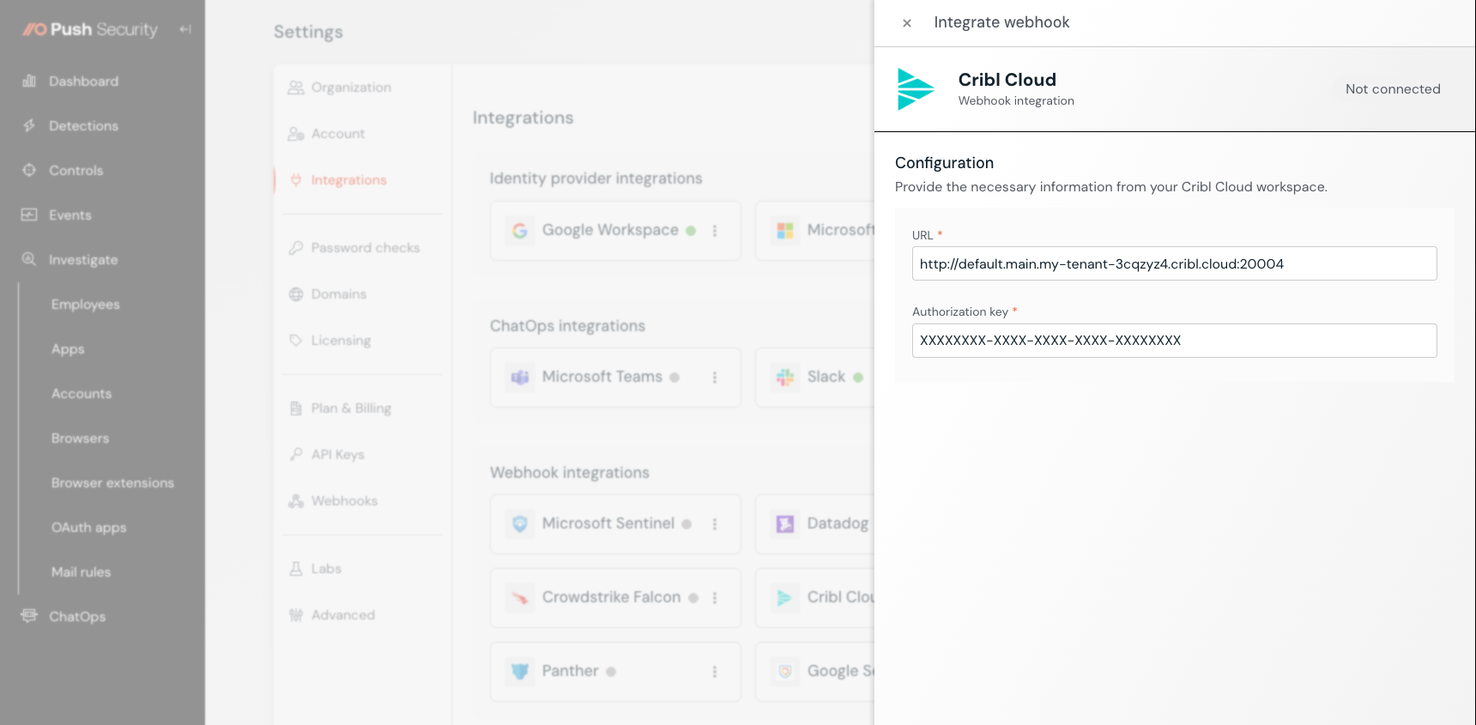This screenshot has width=1476, height=725.
Task: Focus the Authorization key input field
Action: 1174,341
